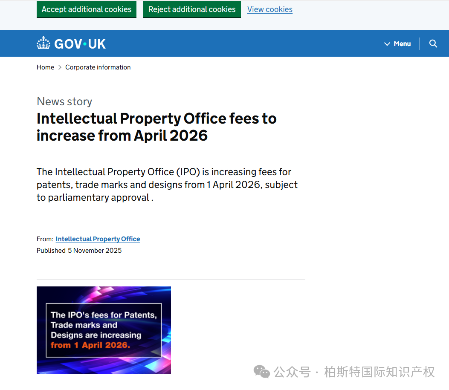Open the Intellectual Property Office publisher link

[98, 239]
